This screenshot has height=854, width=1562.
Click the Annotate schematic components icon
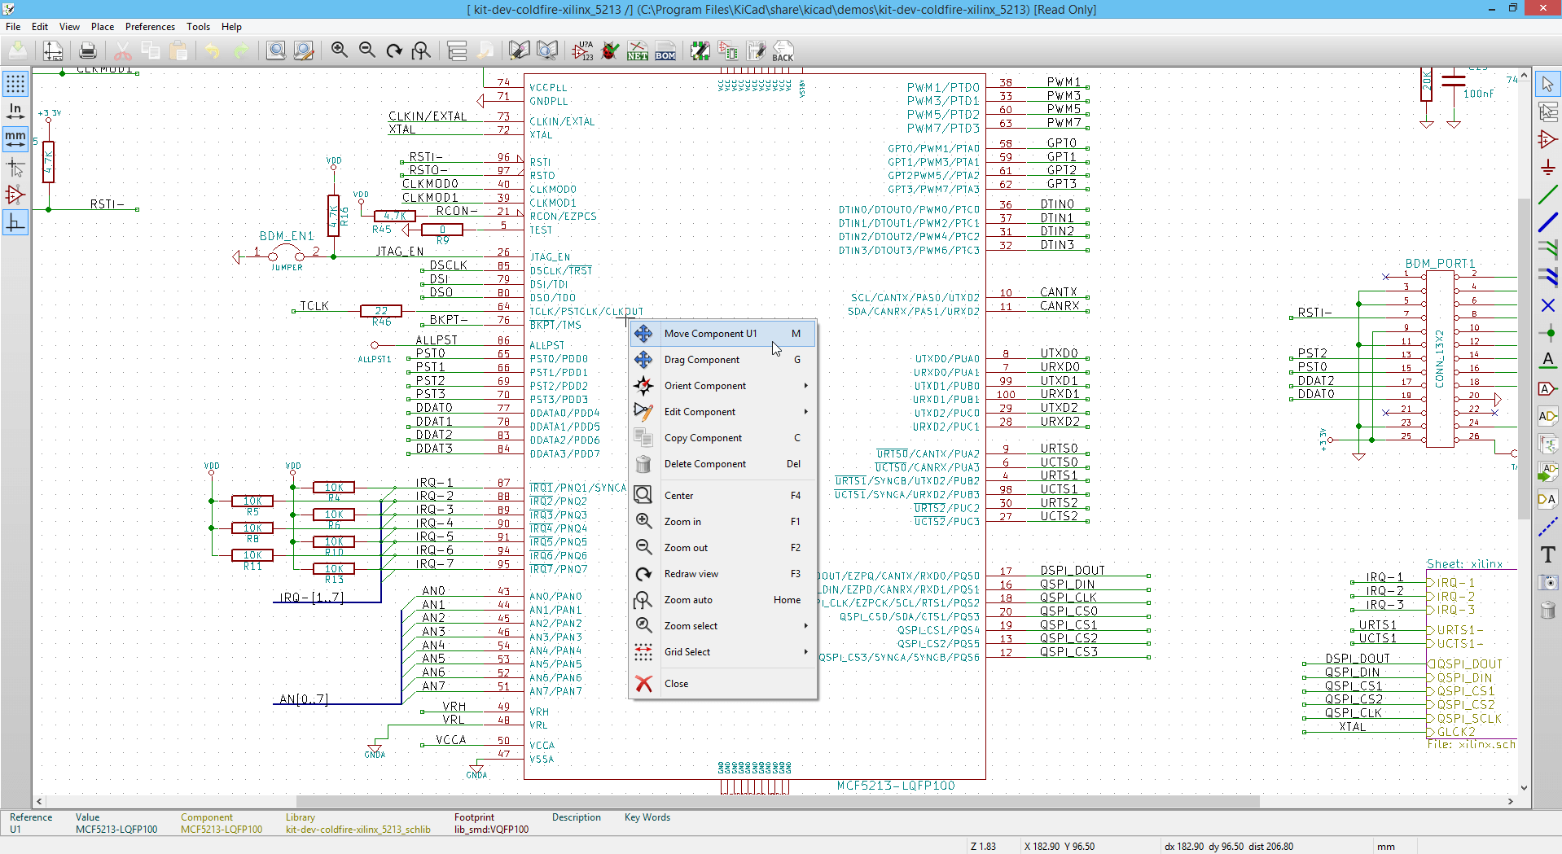582,51
